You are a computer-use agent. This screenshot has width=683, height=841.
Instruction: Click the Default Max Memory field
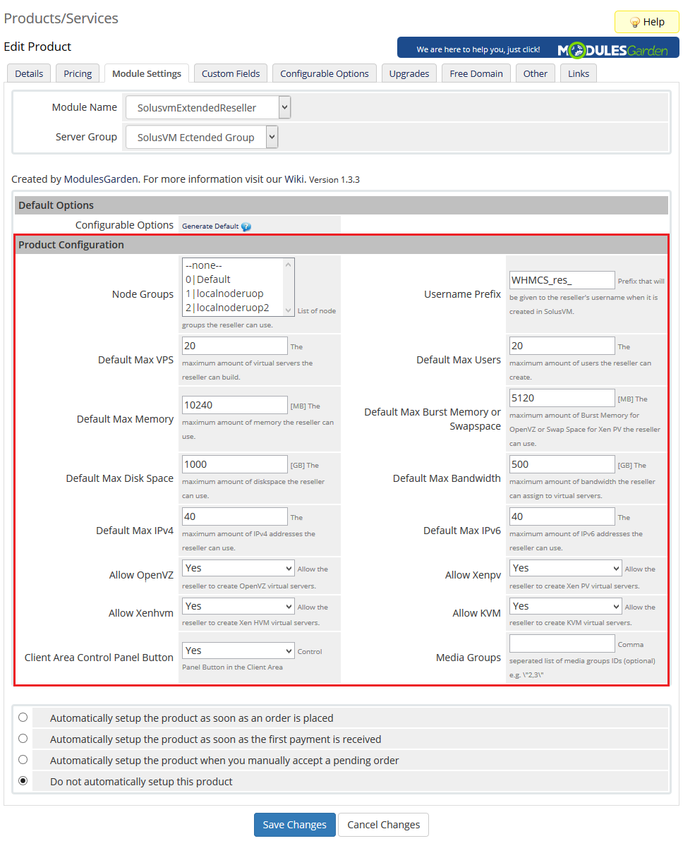click(235, 405)
